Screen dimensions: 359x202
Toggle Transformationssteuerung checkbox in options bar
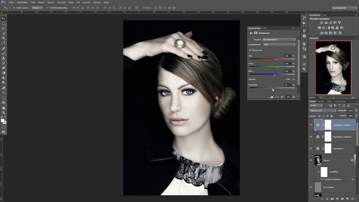(x=48, y=8)
